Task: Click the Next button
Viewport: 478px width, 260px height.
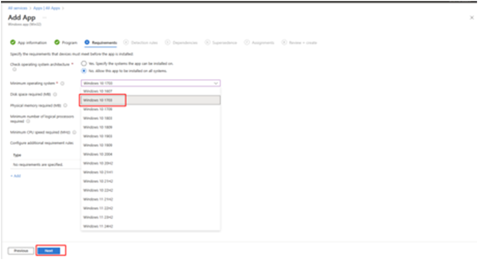Action: point(49,251)
